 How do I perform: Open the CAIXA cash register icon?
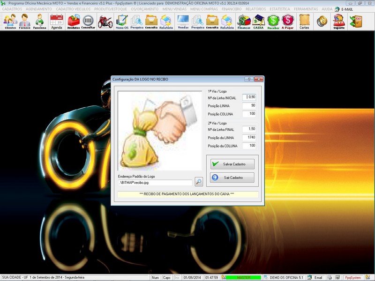point(258,21)
